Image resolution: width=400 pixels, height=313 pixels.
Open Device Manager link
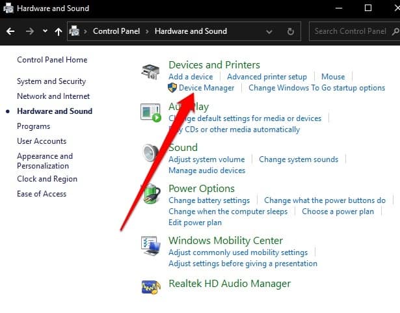point(206,88)
